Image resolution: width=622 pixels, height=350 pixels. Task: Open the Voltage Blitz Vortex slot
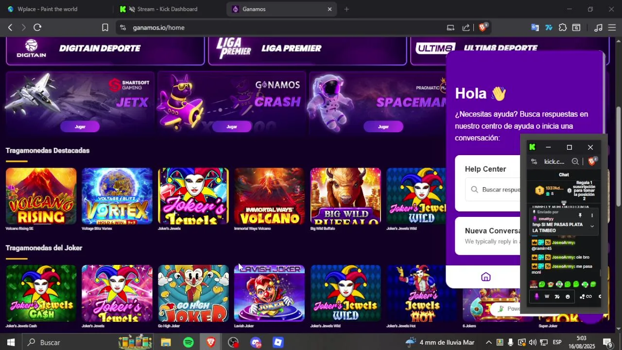tap(117, 196)
